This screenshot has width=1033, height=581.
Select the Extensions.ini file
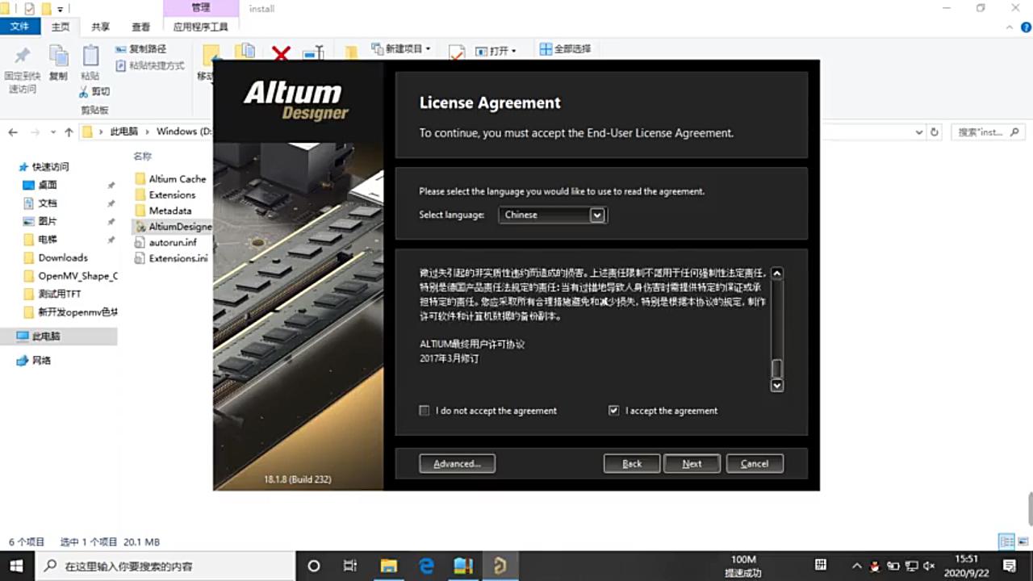pos(178,259)
